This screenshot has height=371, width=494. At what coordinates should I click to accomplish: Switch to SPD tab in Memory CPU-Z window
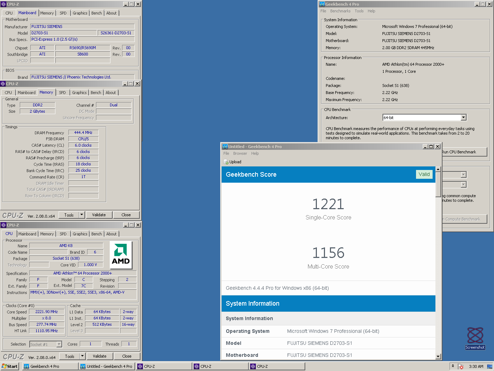point(62,93)
